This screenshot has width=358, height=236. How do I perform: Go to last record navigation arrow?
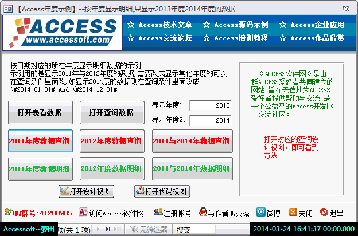(x=108, y=229)
